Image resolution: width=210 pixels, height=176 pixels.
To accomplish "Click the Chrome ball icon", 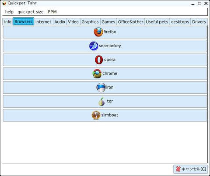I will [x=97, y=74].
